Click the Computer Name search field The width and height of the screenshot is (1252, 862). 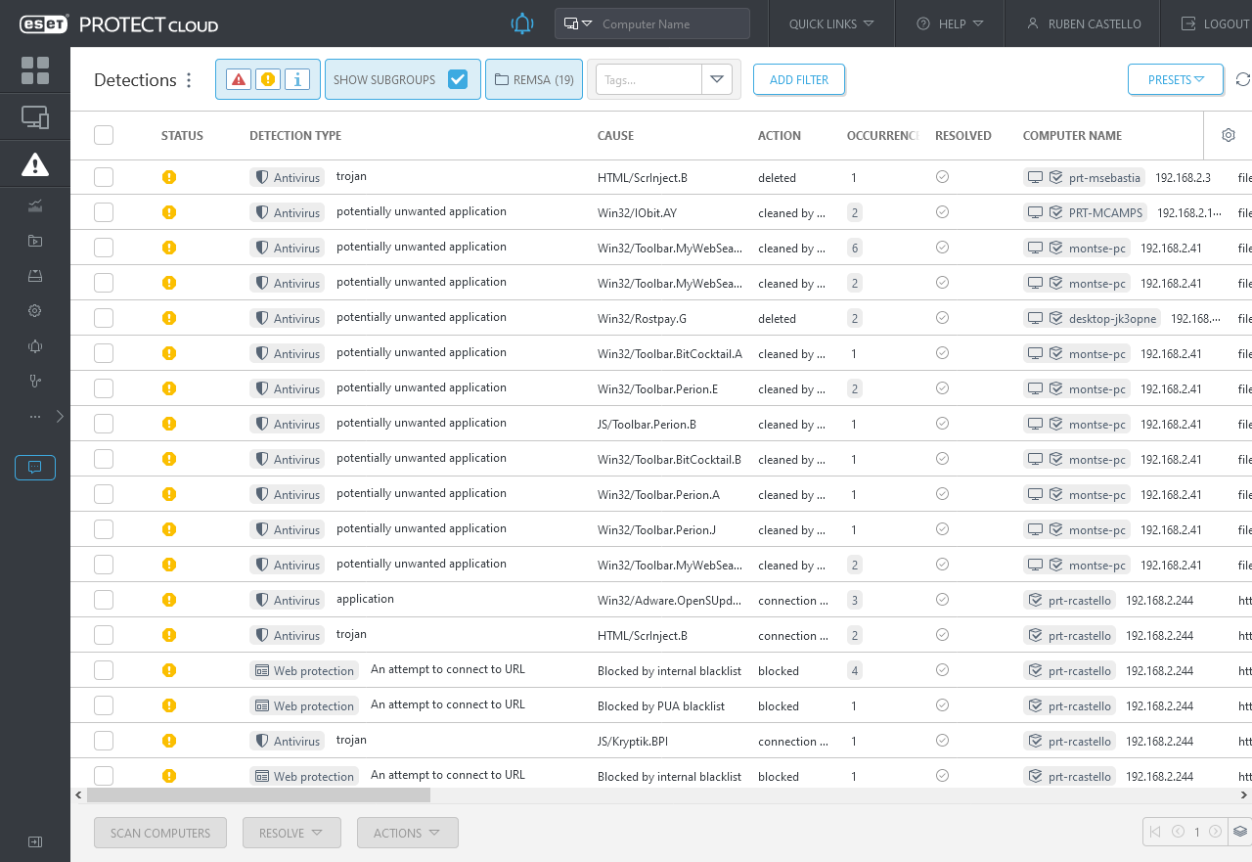click(673, 24)
